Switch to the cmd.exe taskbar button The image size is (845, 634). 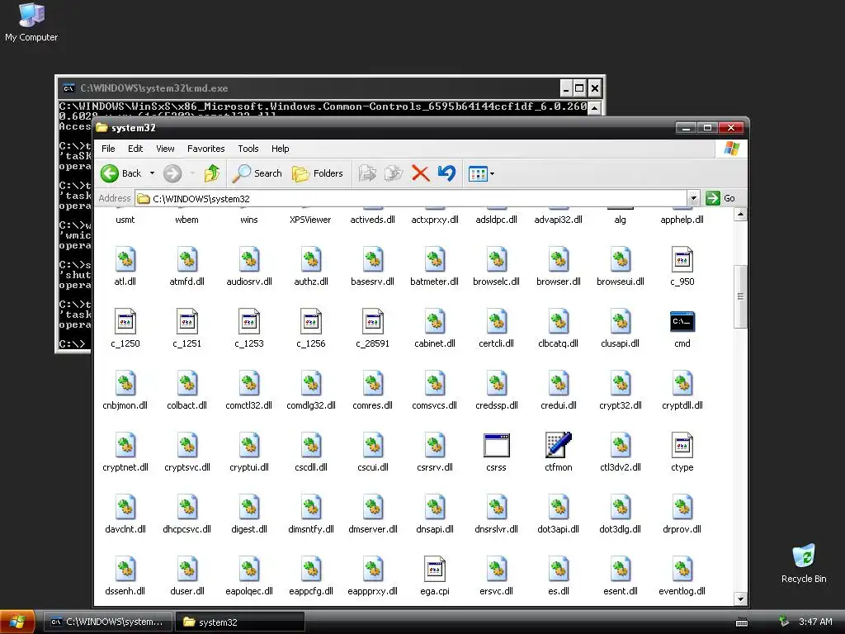tap(107, 622)
